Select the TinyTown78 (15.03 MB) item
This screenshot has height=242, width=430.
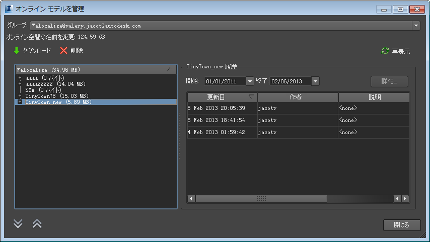point(57,96)
